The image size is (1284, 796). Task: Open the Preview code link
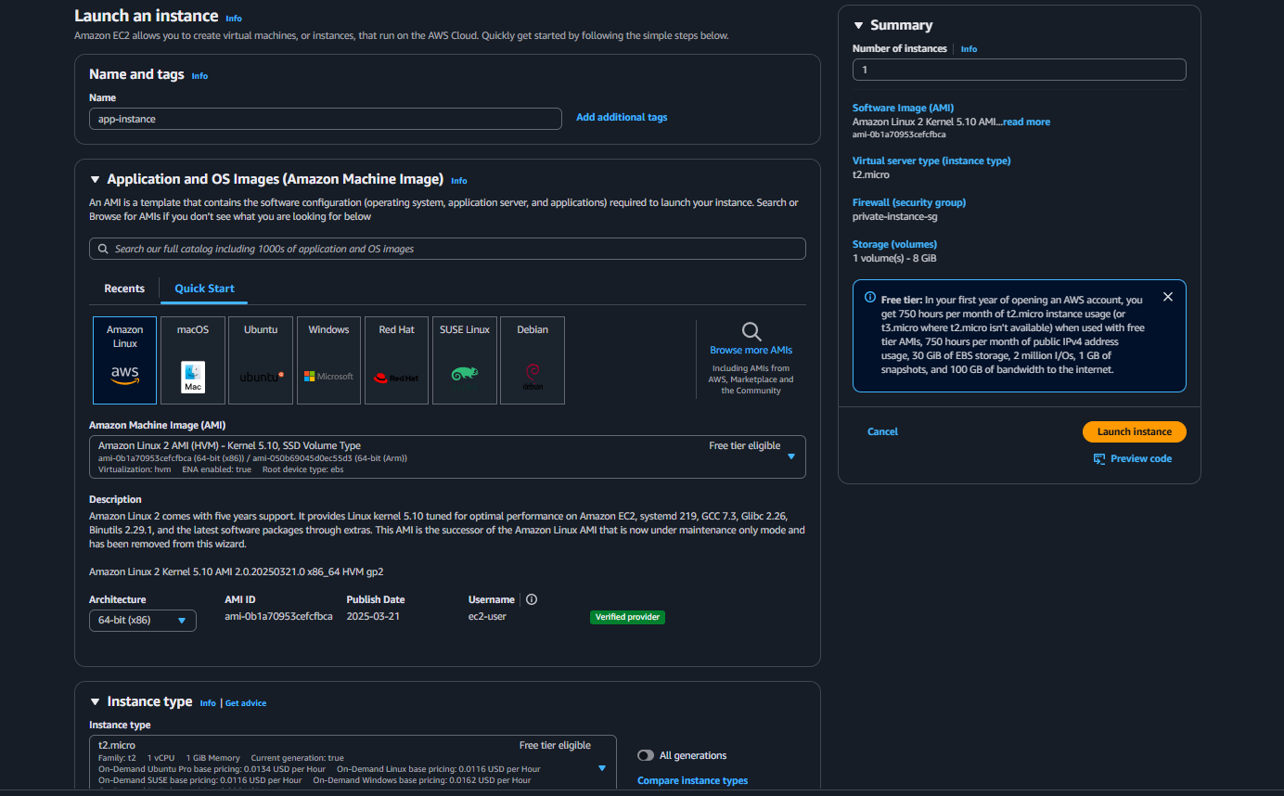click(x=1140, y=458)
